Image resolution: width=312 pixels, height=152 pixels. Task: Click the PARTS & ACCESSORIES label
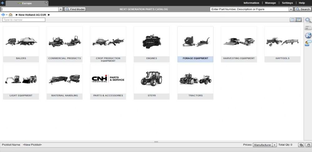pos(108,95)
